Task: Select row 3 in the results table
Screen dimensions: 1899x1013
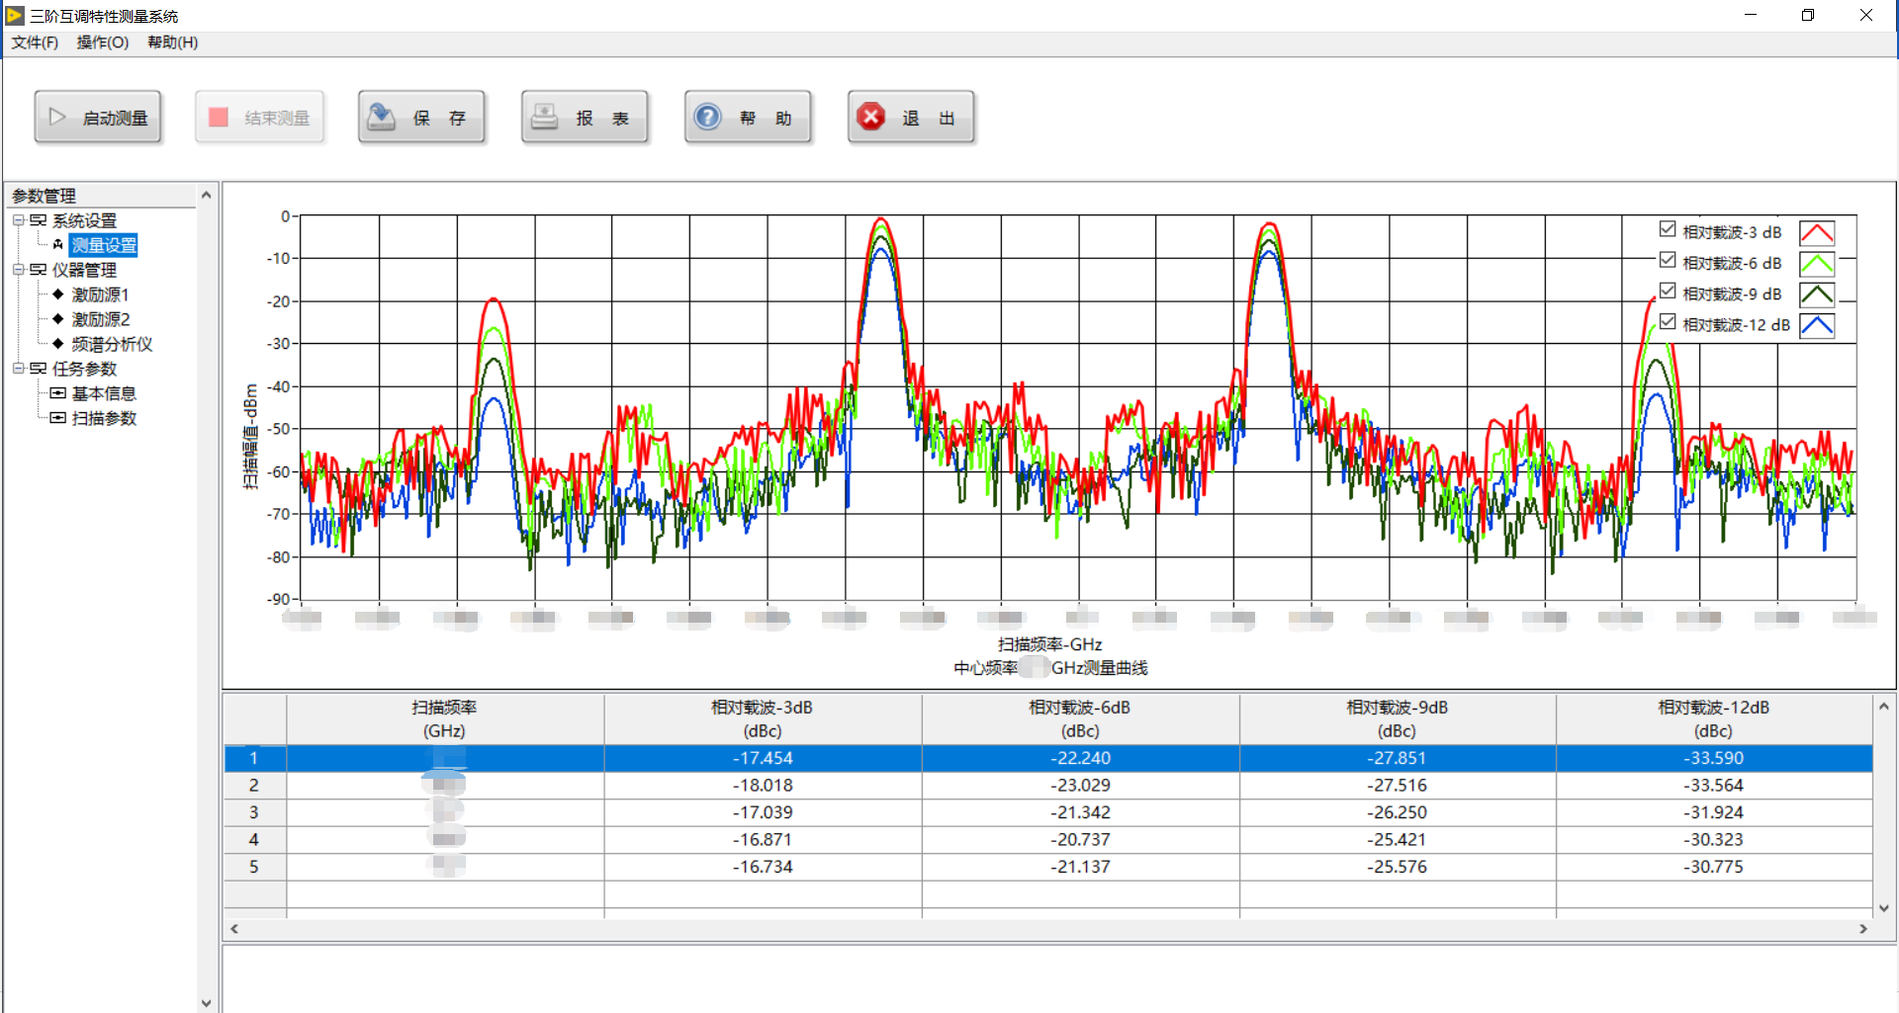Action: [x=254, y=812]
